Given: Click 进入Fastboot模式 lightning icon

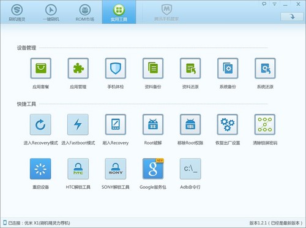Looking at the screenshot, I should pyautogui.click(x=78, y=124).
